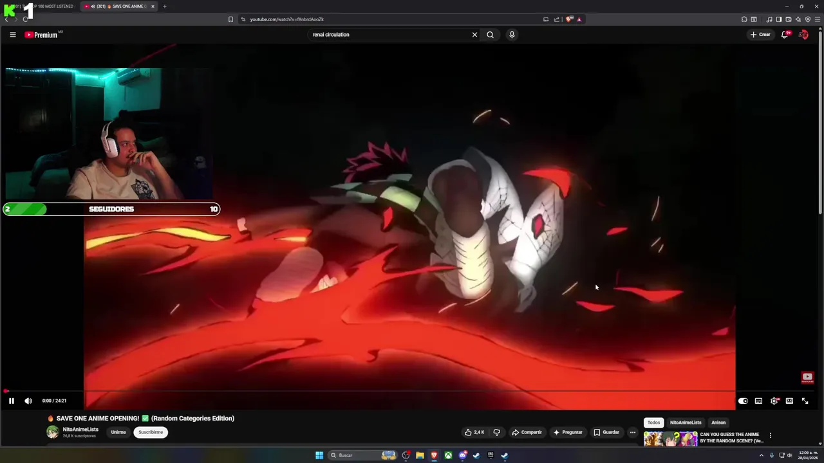Open NitoAnimeLists channel name link
This screenshot has height=463, width=824.
coord(80,430)
